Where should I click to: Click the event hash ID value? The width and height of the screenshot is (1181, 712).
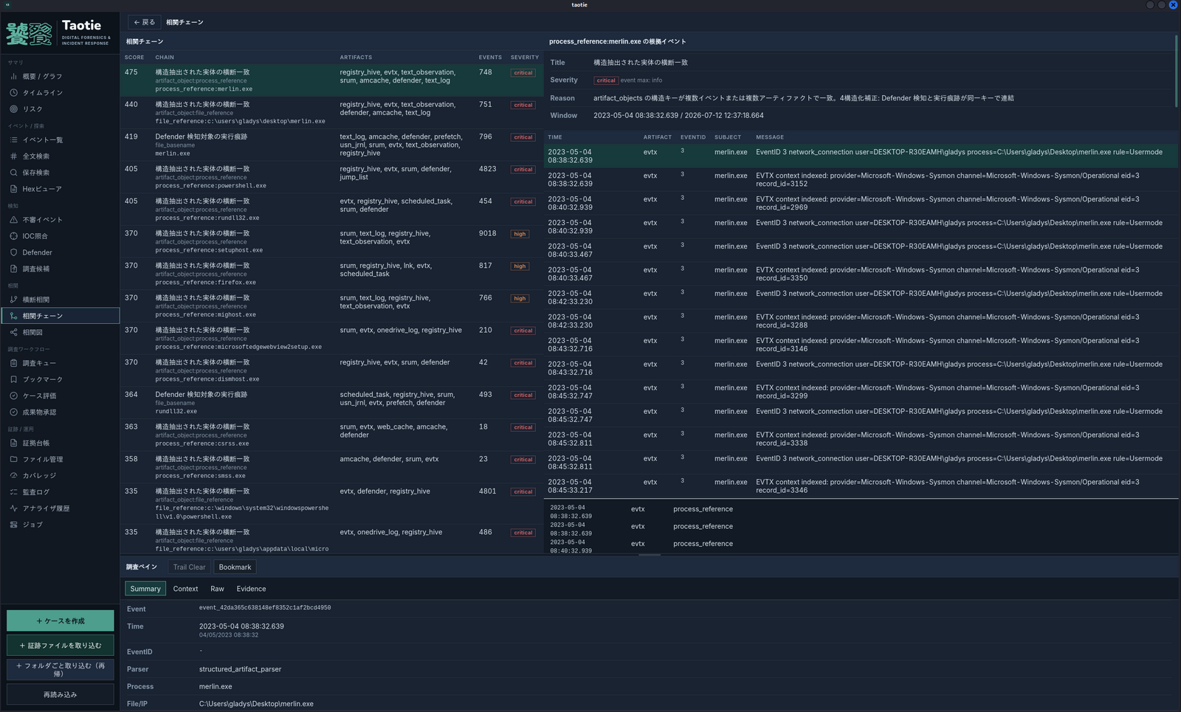tap(265, 608)
